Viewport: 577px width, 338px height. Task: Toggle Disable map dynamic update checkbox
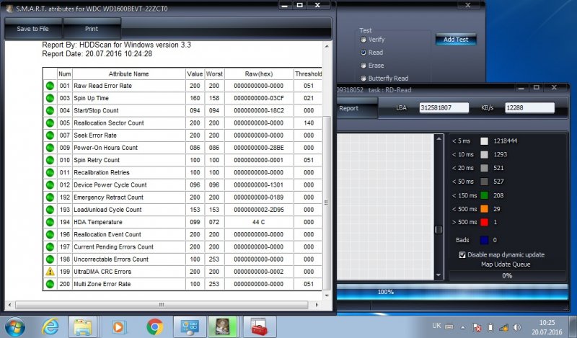(462, 254)
